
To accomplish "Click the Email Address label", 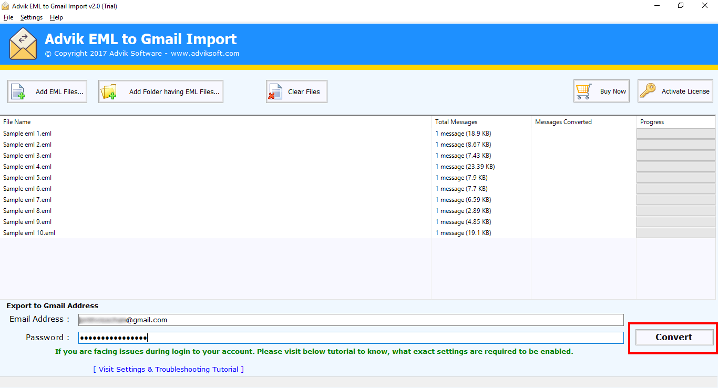I will 39,319.
